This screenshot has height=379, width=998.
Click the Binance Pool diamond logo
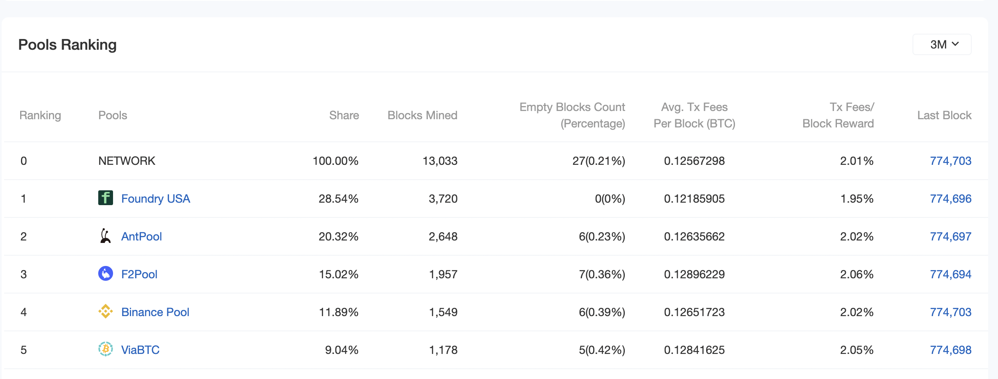click(106, 312)
